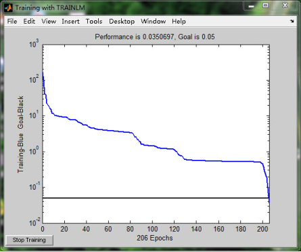301x252 pixels.
Task: Open the Insert menu
Action: [x=70, y=22]
